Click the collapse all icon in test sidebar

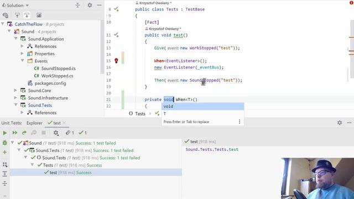click(x=5, y=184)
